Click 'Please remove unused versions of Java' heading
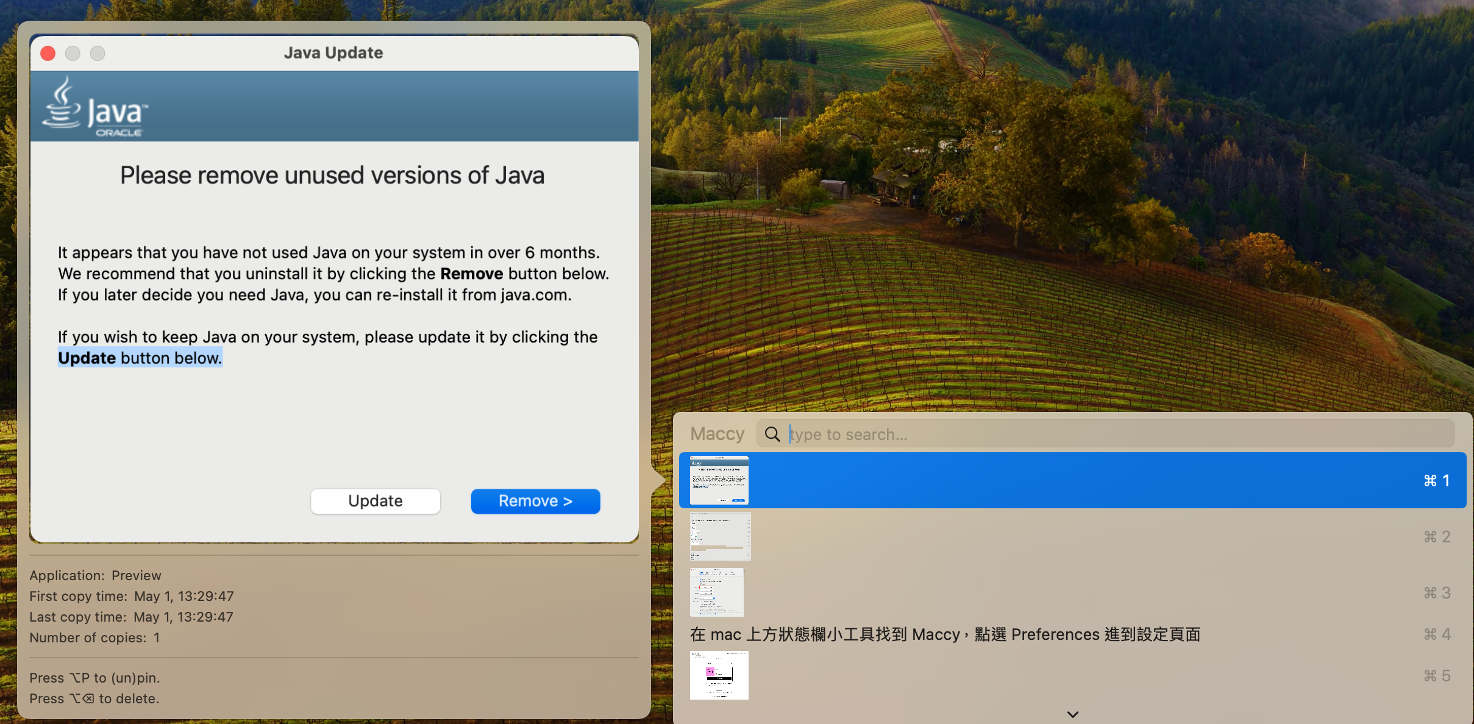 332,176
